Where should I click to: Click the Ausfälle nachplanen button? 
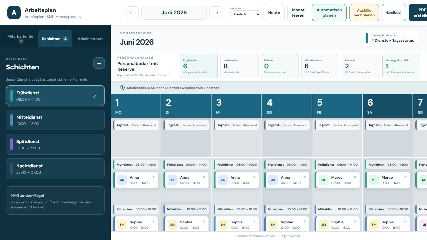364,13
